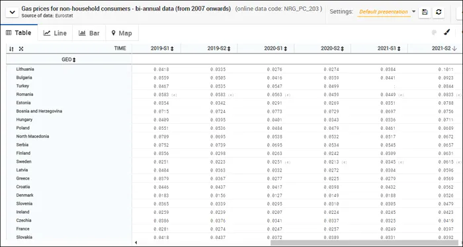Select the Romania row label
Viewport: 463px width, 247px height.
(x=24, y=94)
